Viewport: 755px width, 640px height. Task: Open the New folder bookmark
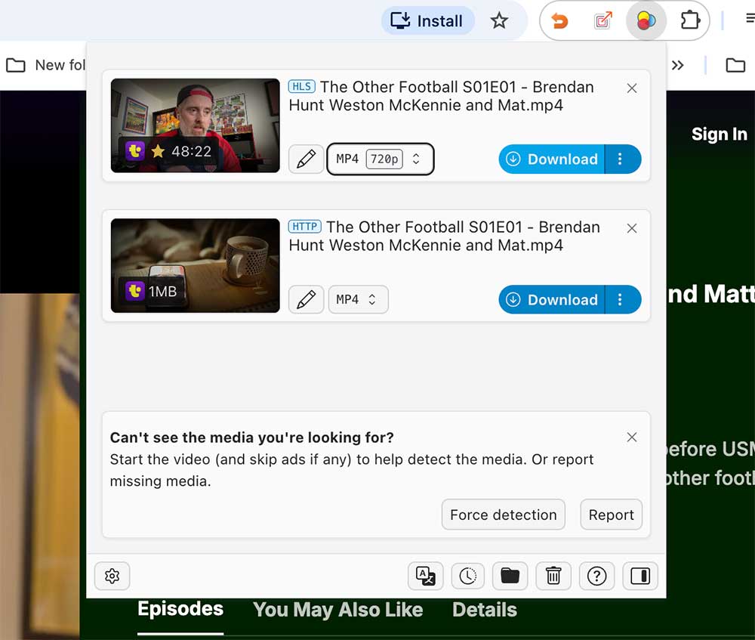click(x=46, y=64)
